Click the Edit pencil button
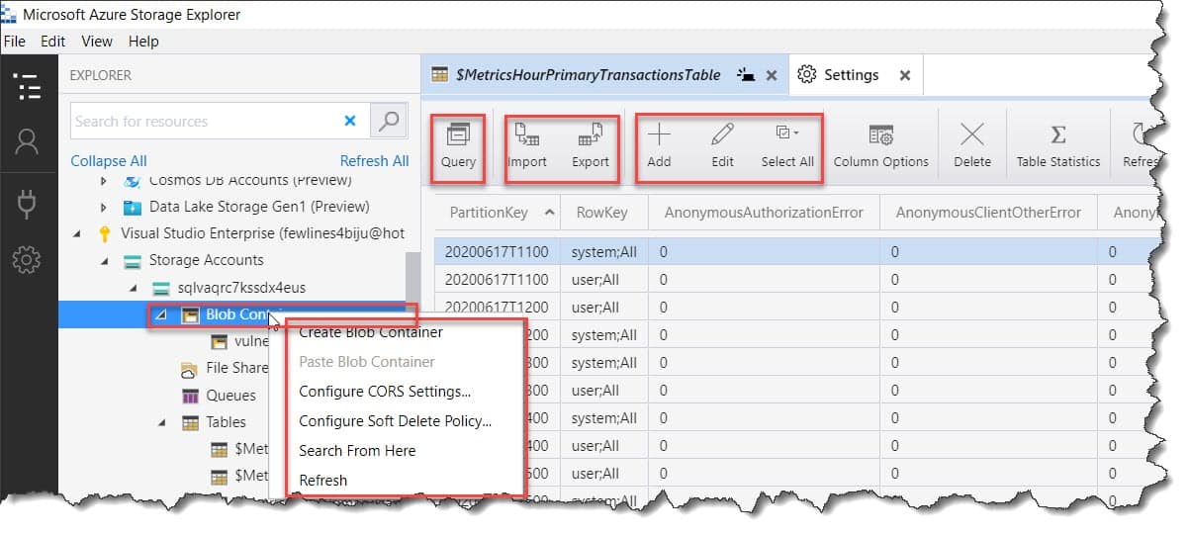 722,144
